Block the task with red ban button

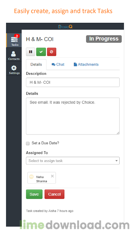click(x=52, y=52)
